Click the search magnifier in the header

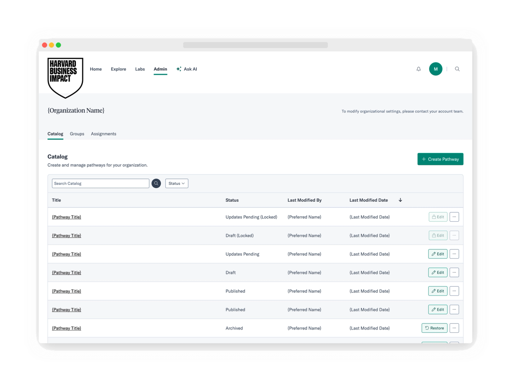pos(457,69)
